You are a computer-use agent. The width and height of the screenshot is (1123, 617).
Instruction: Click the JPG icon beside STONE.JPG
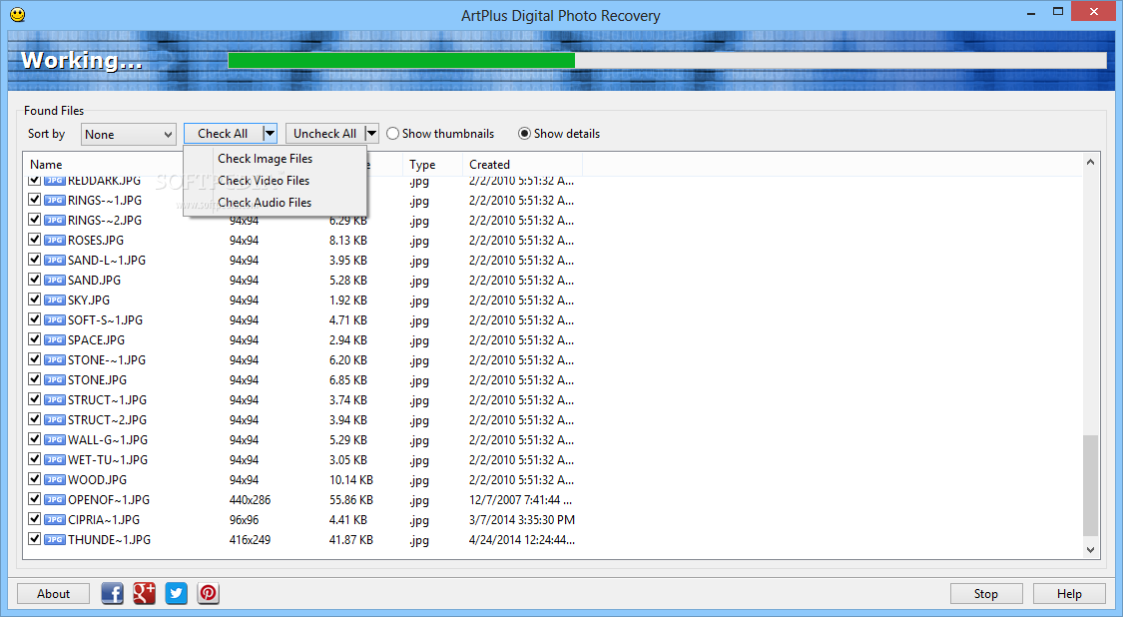point(55,379)
